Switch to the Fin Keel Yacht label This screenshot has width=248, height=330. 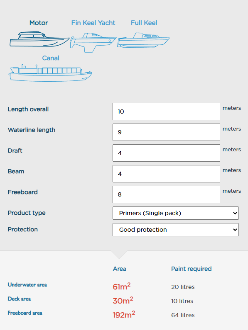click(x=93, y=23)
